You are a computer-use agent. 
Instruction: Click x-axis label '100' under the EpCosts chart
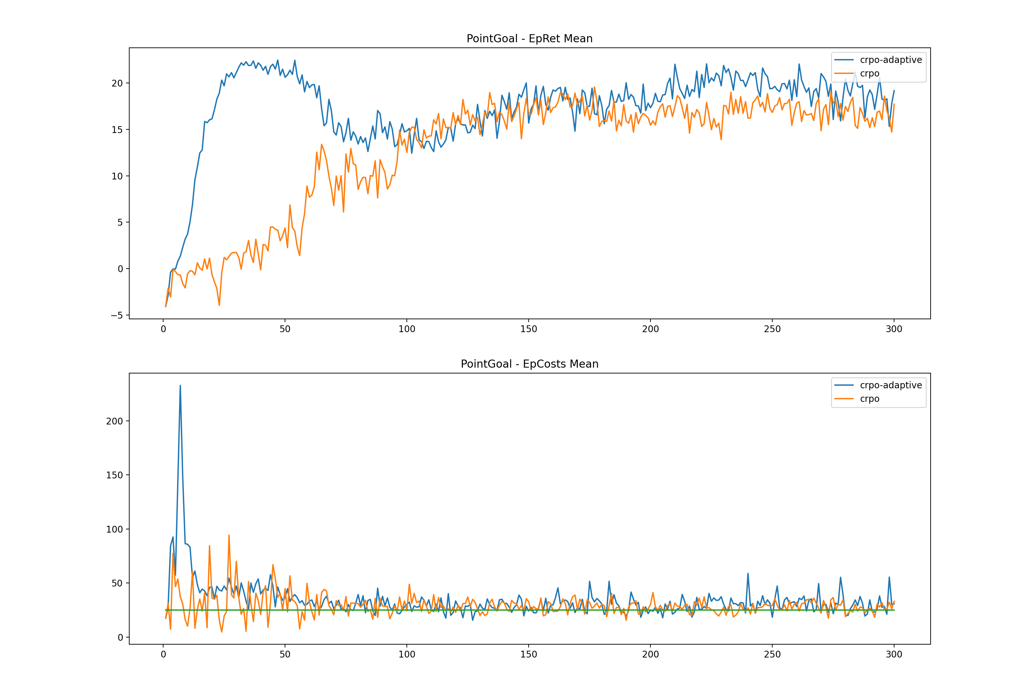click(x=406, y=655)
